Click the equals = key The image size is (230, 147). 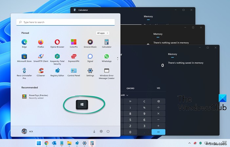pyautogui.click(x=158, y=132)
